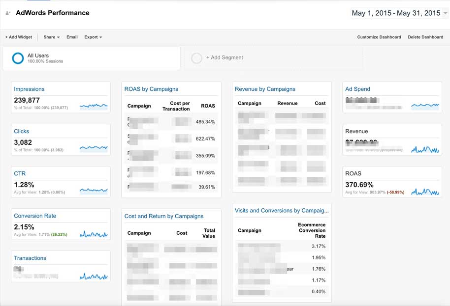Click the Add Widget button
450x306 pixels.
19,37
